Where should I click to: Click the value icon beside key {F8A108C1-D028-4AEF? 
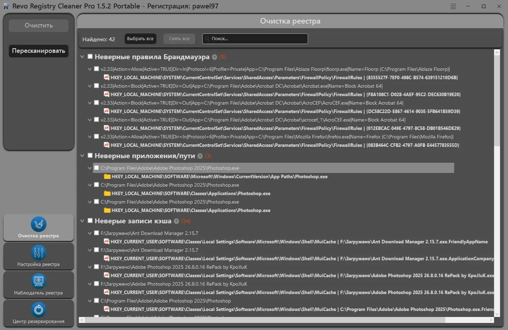point(106,94)
